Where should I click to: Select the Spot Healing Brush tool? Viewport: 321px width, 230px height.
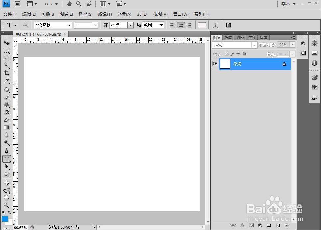click(x=7, y=89)
